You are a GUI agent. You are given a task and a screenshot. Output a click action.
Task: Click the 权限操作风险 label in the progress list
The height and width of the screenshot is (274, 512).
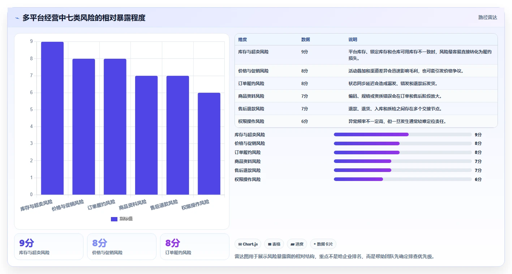click(x=248, y=180)
